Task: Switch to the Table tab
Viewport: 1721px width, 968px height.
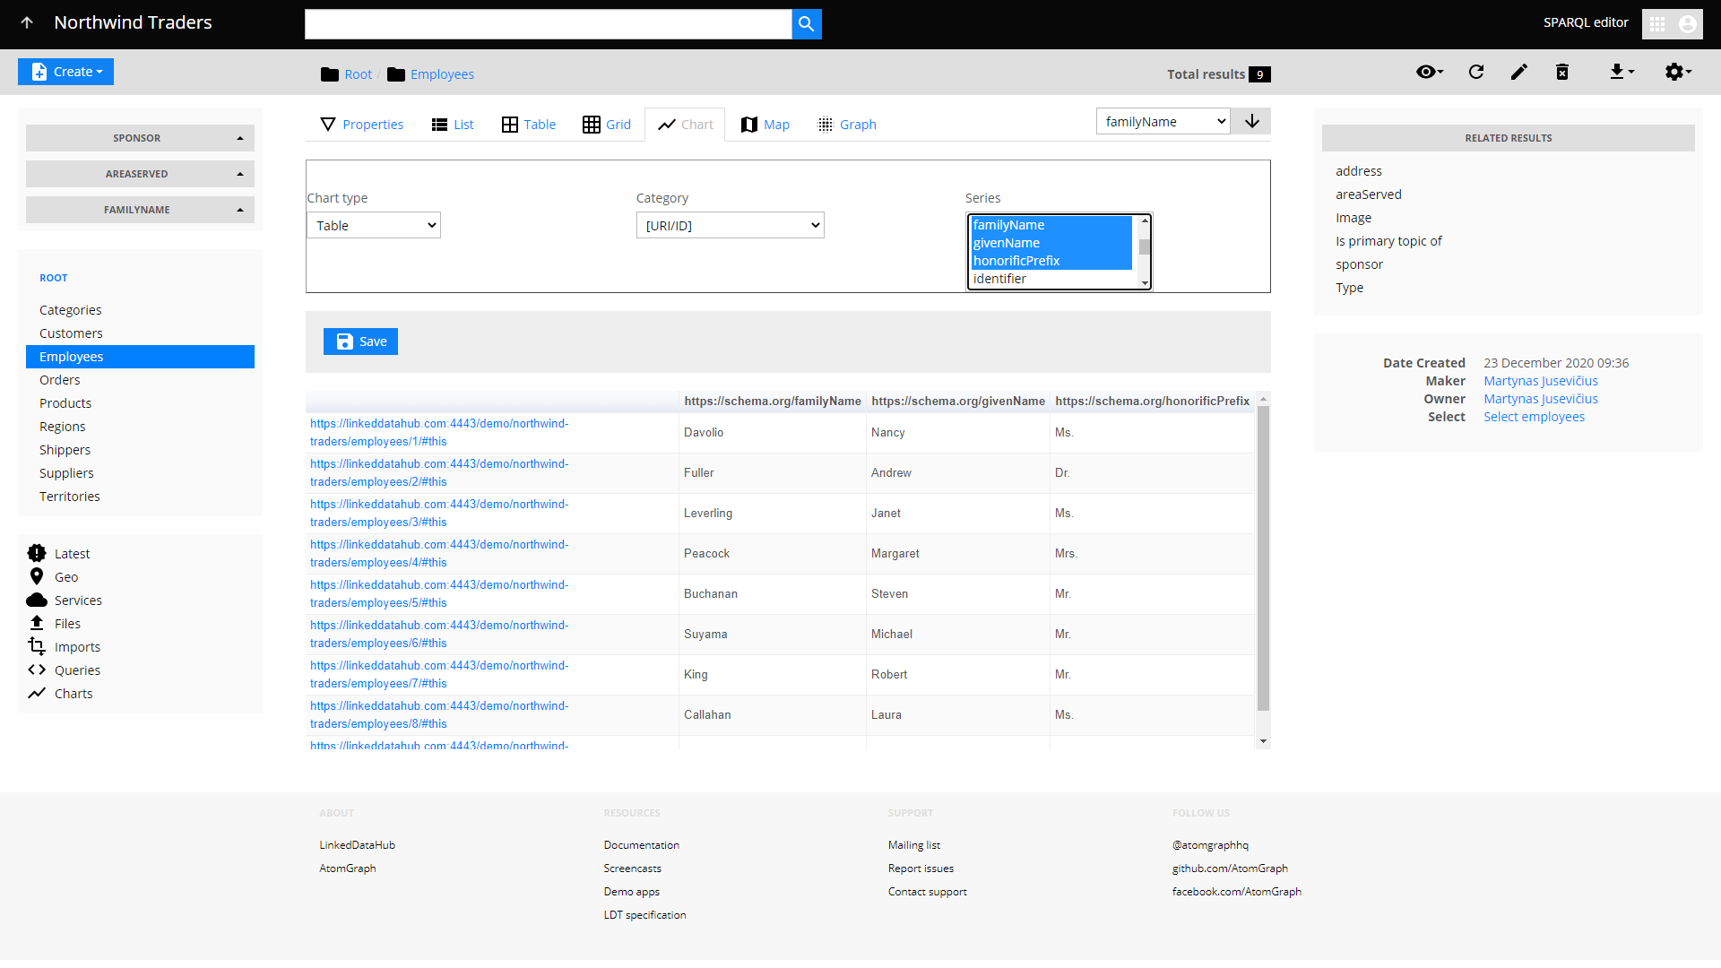Action: click(529, 125)
